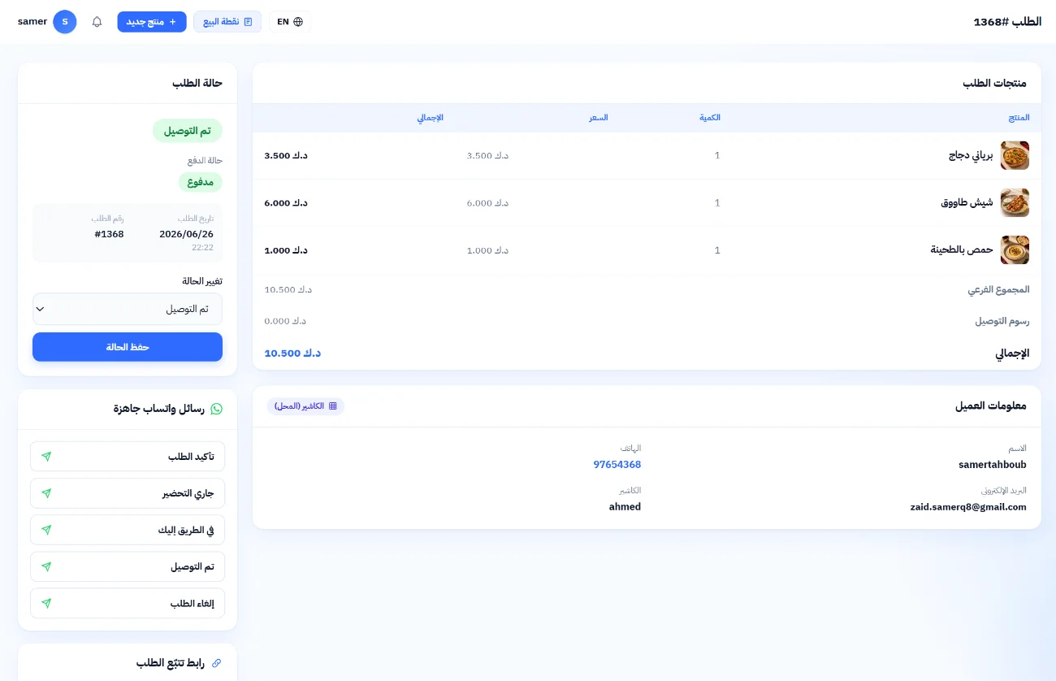This screenshot has width=1056, height=681.
Task: Click phone number 97654368
Action: (617, 465)
